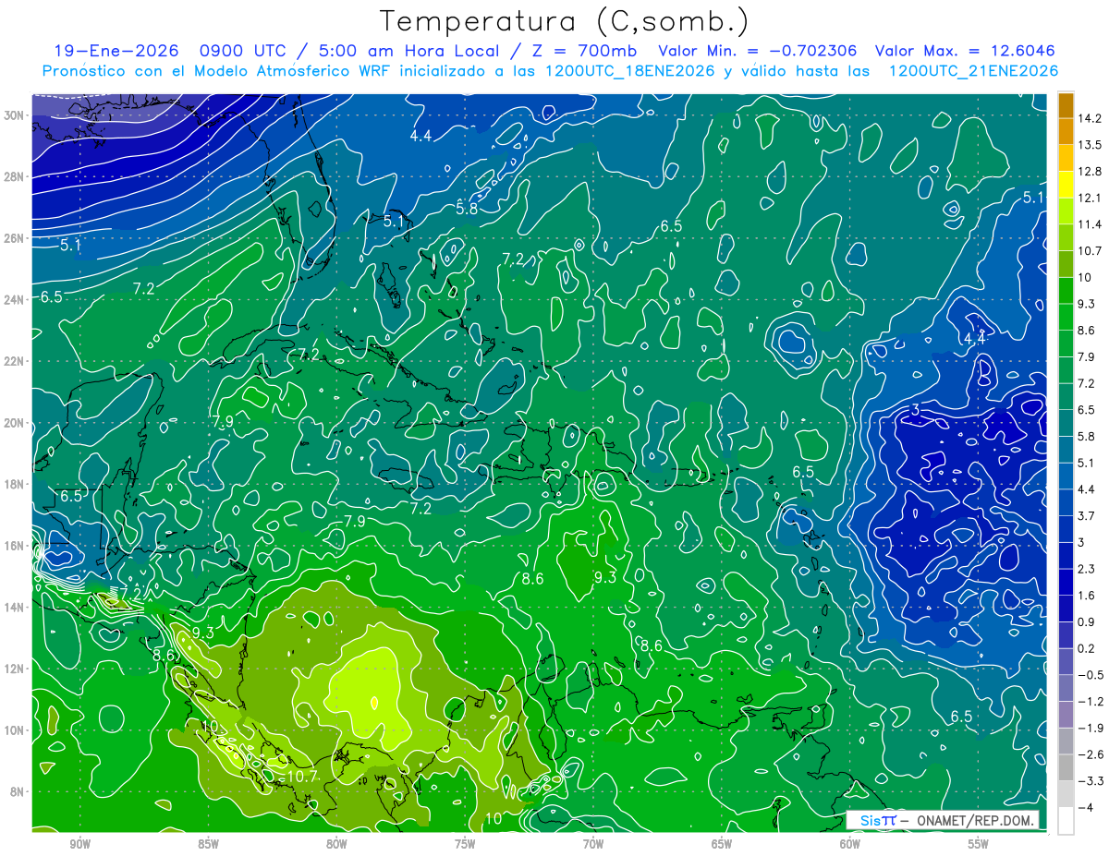Click the "80W" longitude axis label

[x=336, y=844]
